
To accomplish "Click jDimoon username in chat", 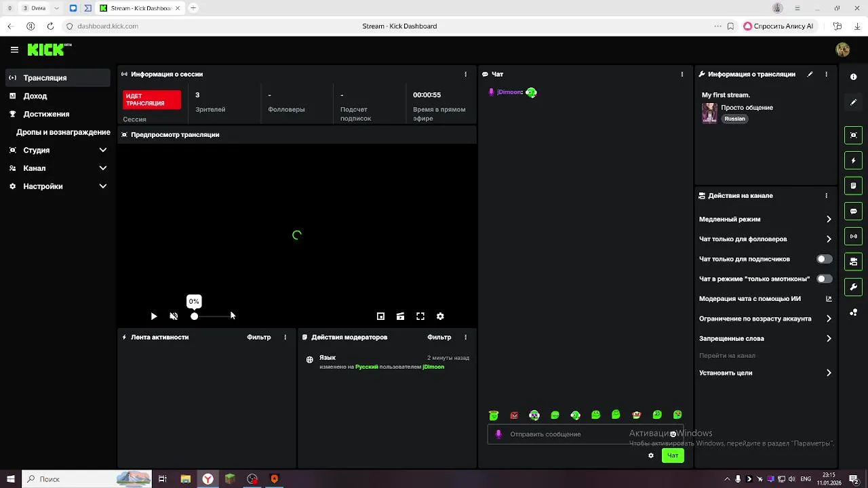I will [509, 92].
